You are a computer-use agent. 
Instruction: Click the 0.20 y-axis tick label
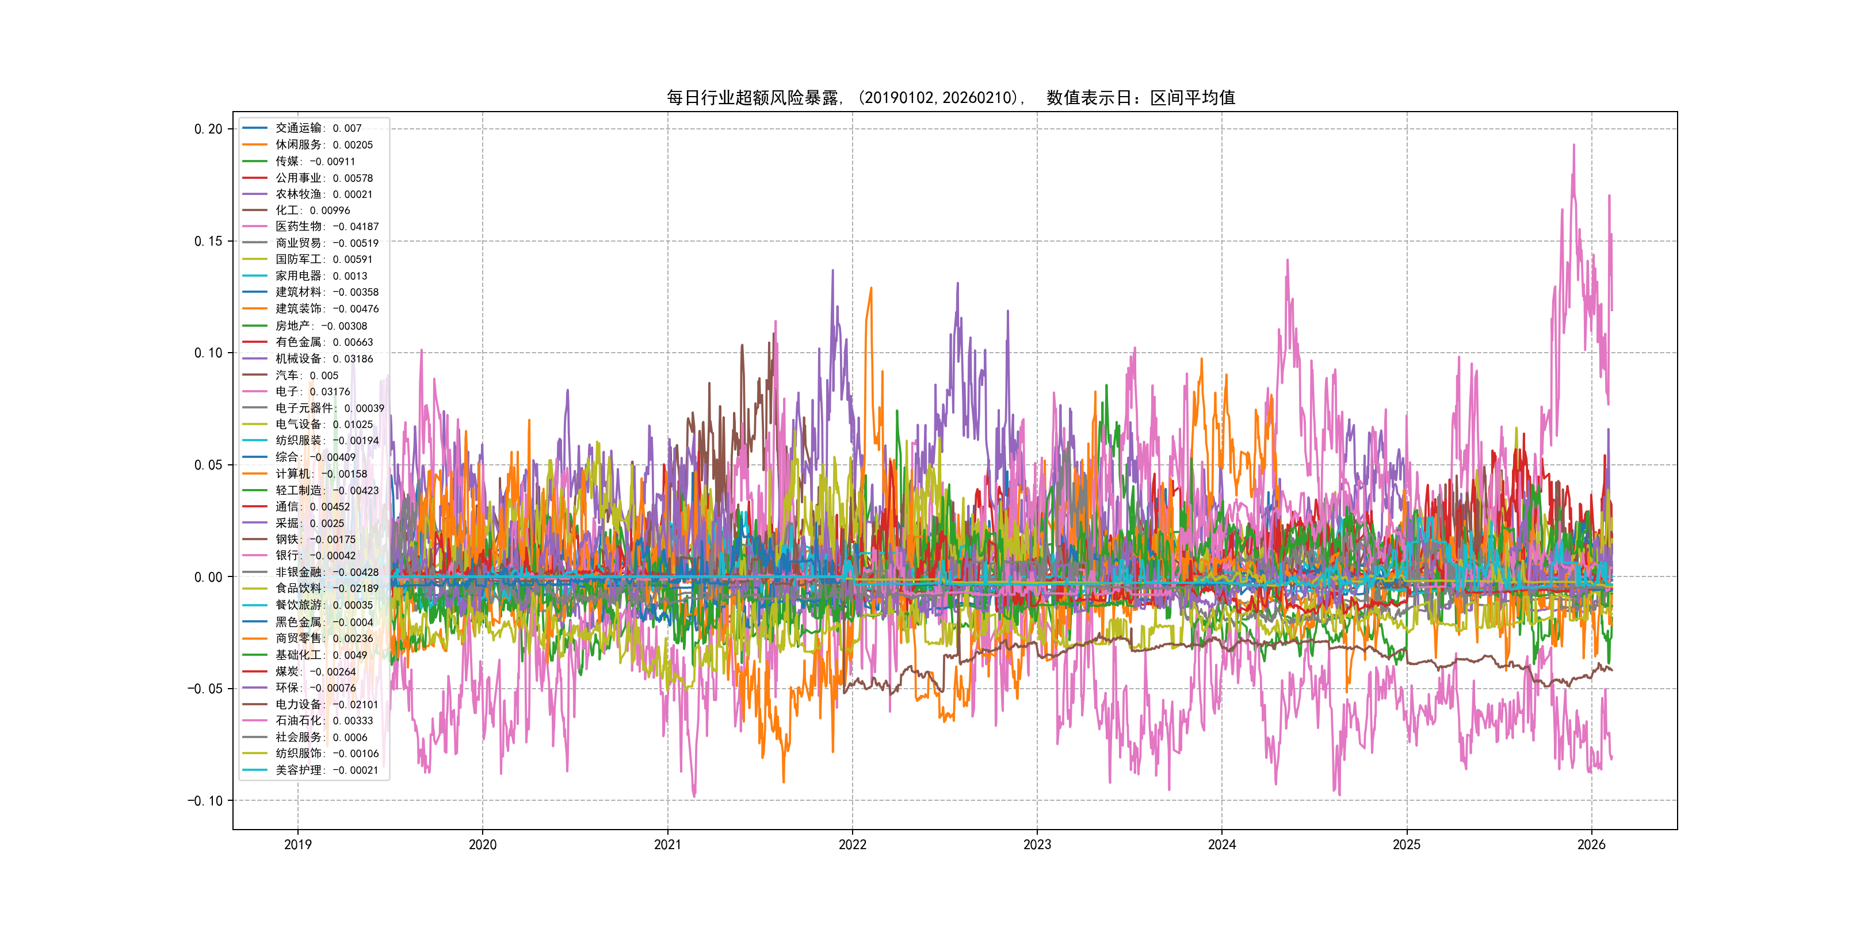coord(208,129)
